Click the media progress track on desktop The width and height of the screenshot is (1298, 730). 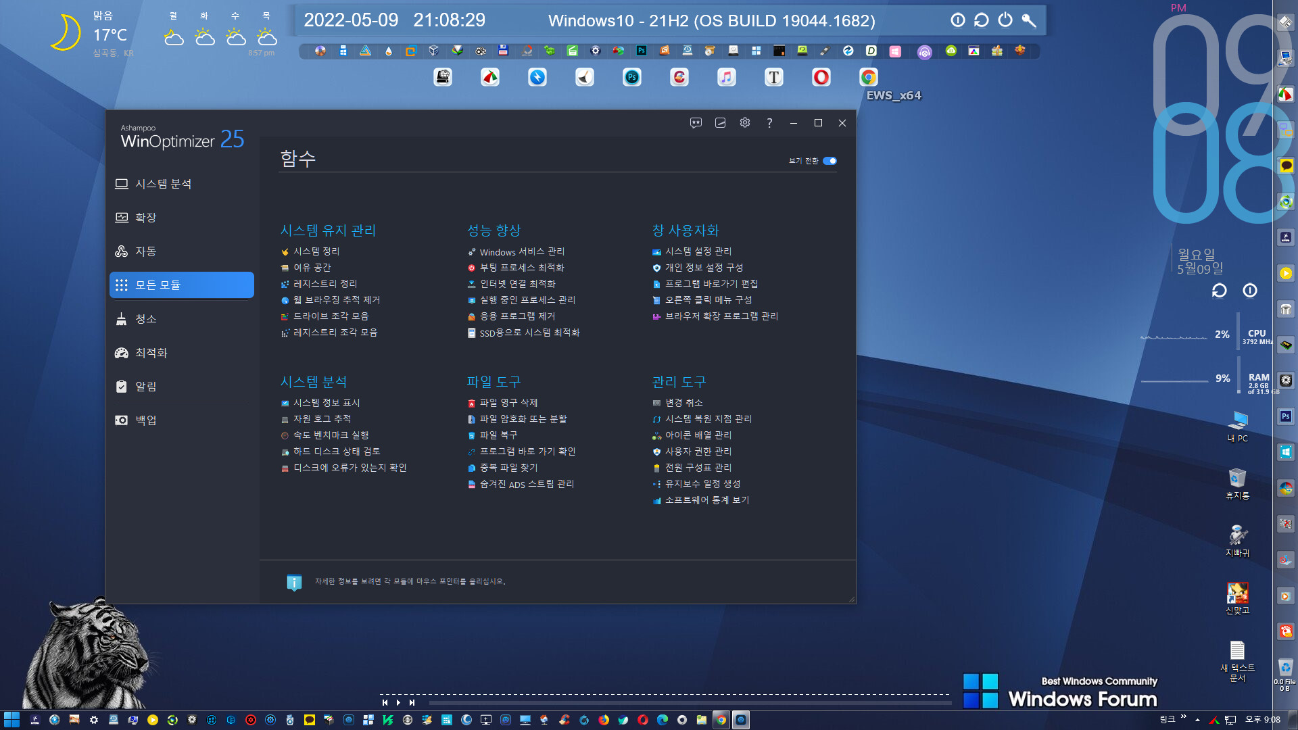pos(690,703)
